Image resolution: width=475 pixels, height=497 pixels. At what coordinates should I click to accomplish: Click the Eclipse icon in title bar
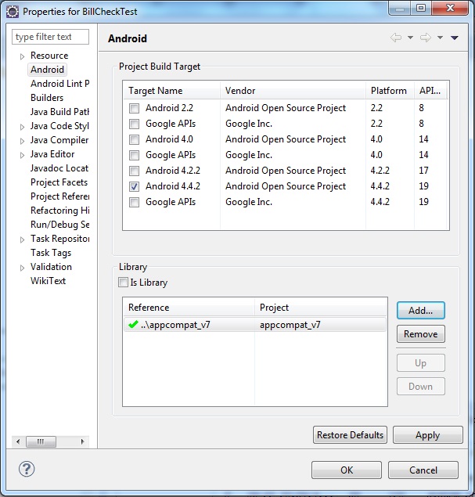tap(12, 11)
